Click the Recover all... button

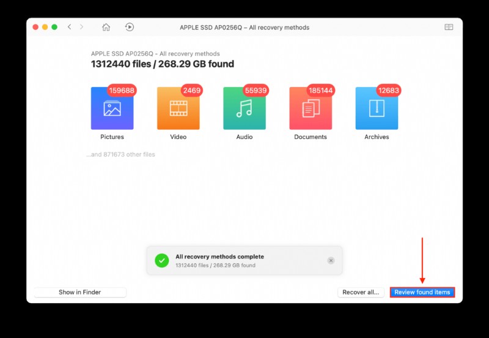tap(361, 292)
